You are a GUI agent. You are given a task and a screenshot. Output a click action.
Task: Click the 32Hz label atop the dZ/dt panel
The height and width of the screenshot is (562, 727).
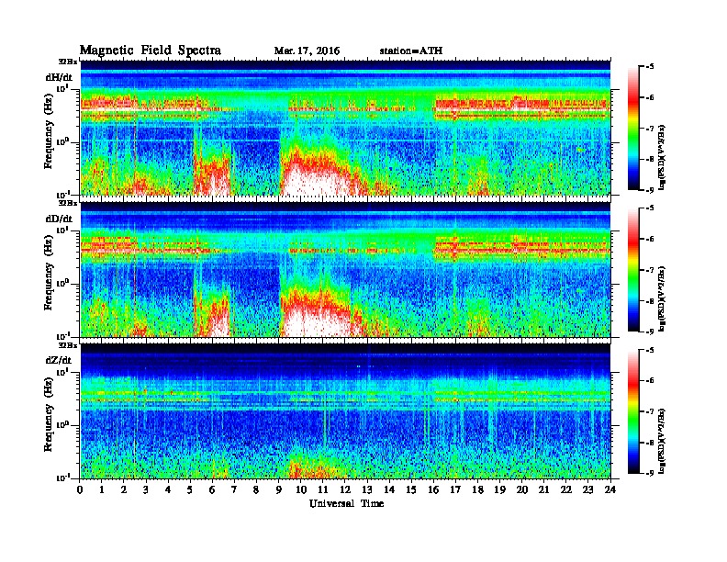click(68, 345)
